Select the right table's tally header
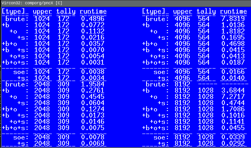Image resolution: width=251 pixels, height=148 pixels. (206, 12)
